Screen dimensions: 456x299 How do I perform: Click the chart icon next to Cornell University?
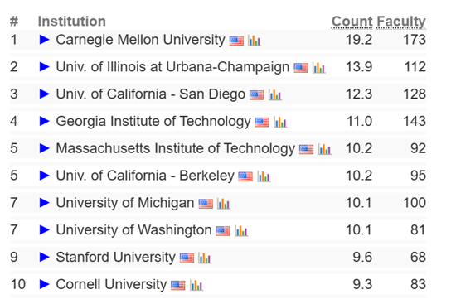(x=196, y=286)
